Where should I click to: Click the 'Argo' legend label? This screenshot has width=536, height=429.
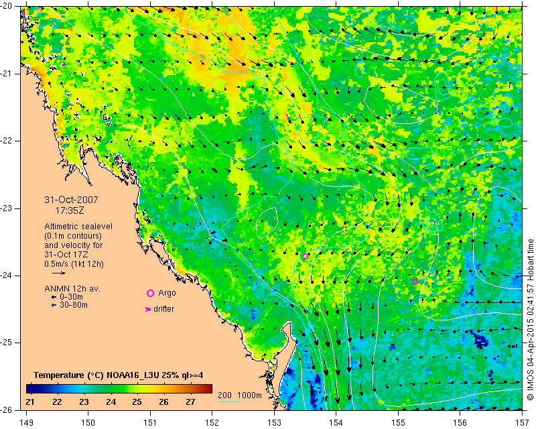(167, 293)
